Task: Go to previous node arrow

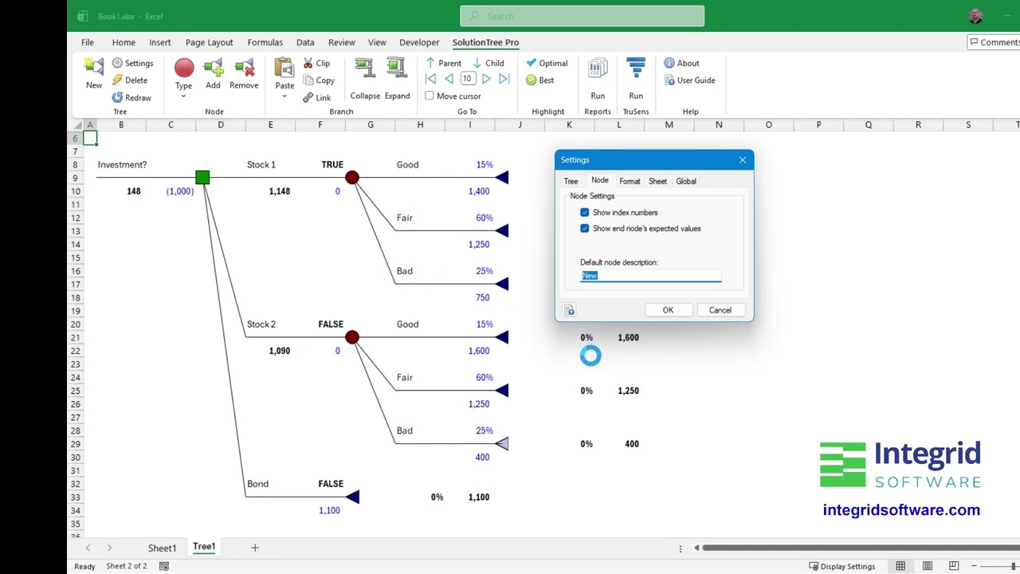Action: tap(449, 79)
